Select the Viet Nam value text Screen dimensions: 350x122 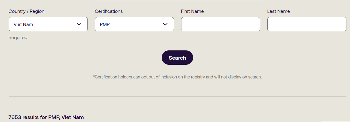click(23, 24)
